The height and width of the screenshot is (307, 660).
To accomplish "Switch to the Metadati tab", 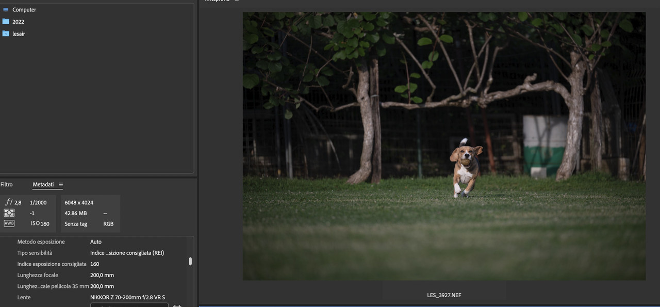I will (43, 184).
